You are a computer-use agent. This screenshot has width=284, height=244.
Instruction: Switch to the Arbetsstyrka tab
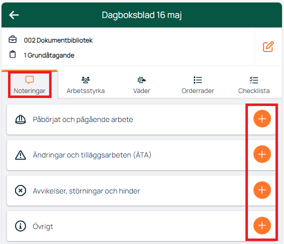86,85
